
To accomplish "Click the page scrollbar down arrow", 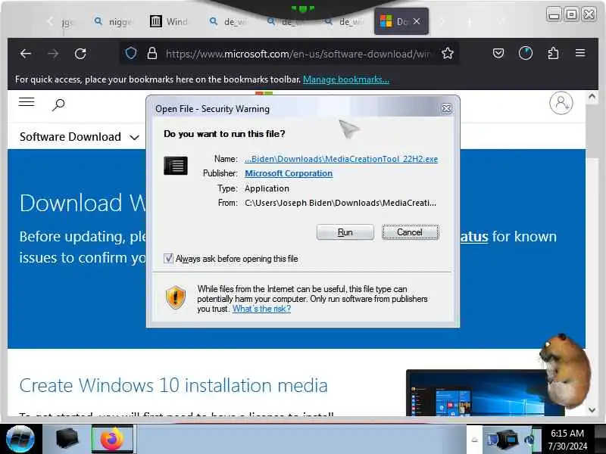I will click(592, 410).
